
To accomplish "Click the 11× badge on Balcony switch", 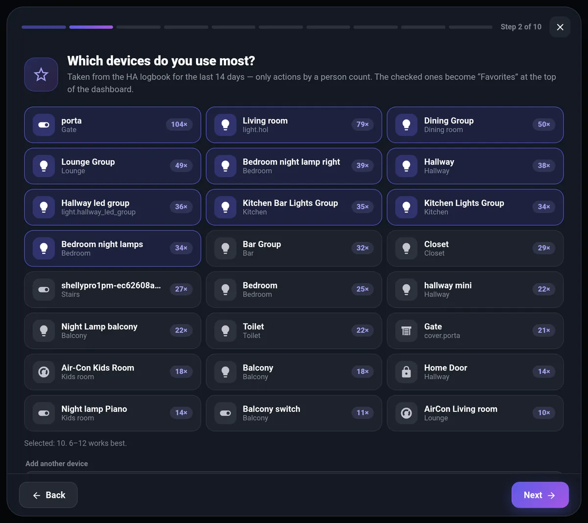I will pyautogui.click(x=363, y=413).
